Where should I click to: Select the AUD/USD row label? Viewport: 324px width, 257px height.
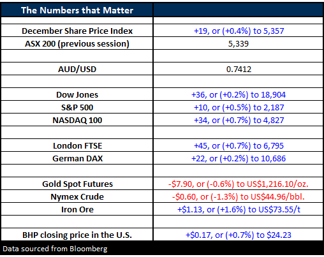click(x=77, y=70)
